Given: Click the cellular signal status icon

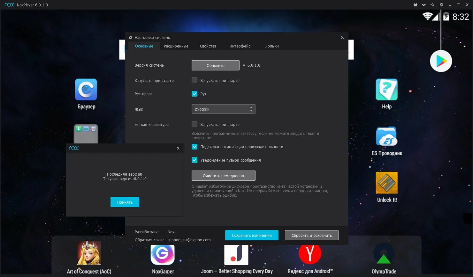Looking at the screenshot, I should click(435, 16).
